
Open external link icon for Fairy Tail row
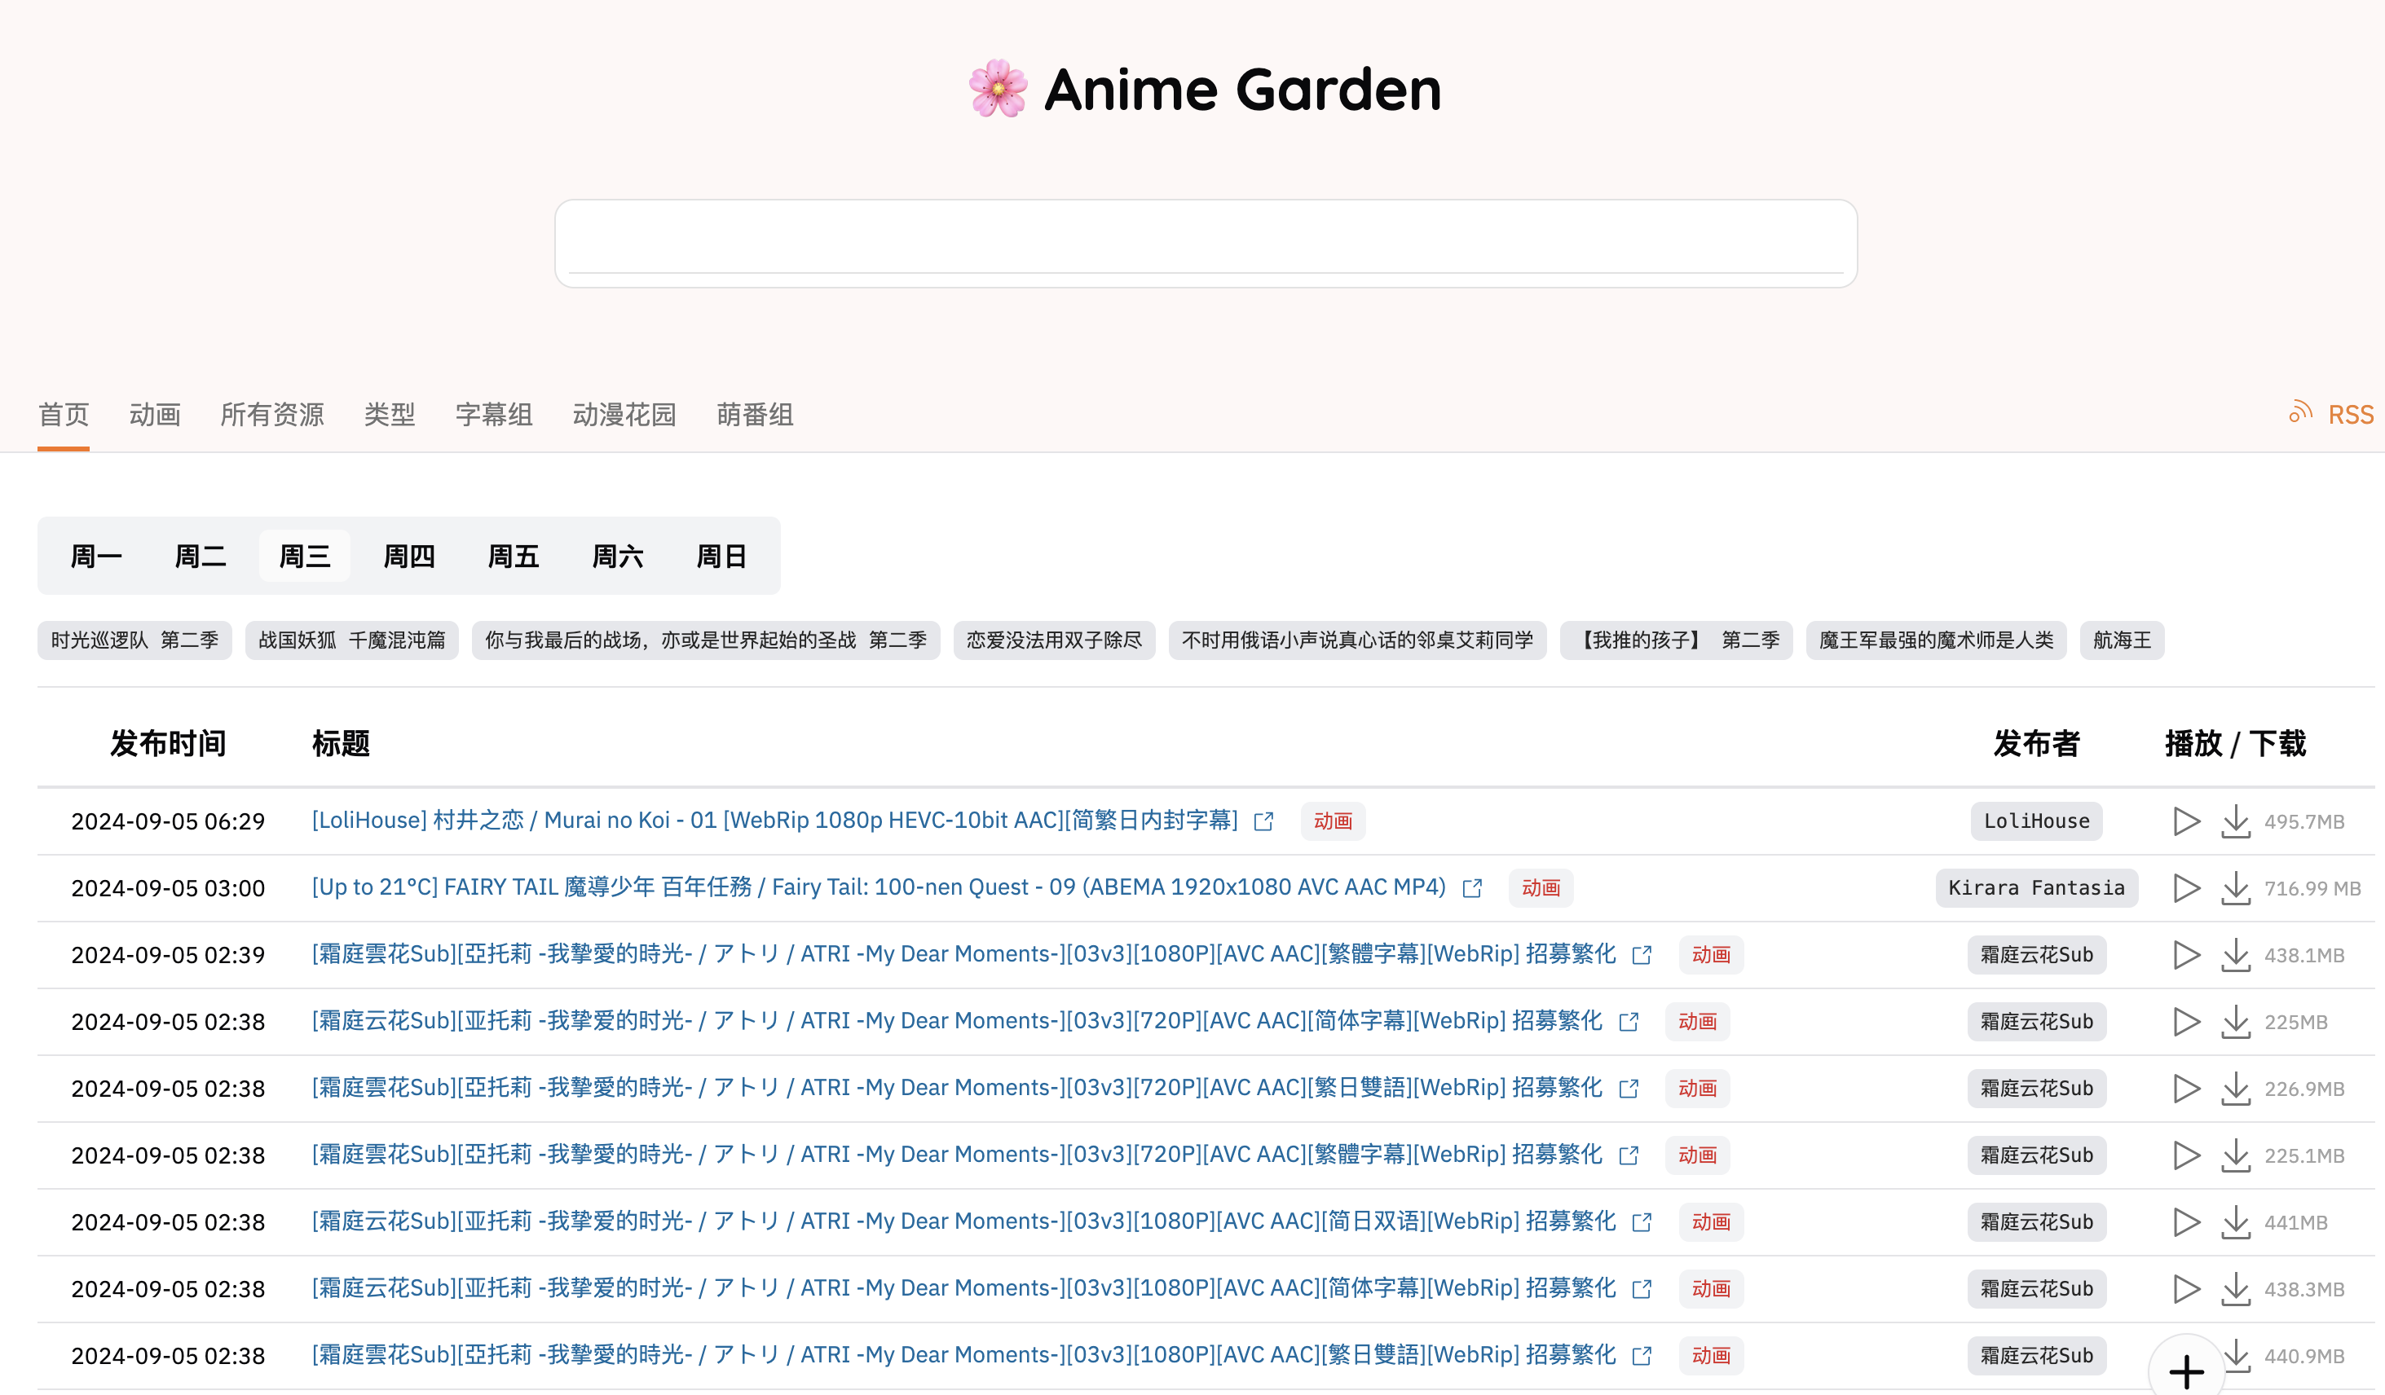1472,887
